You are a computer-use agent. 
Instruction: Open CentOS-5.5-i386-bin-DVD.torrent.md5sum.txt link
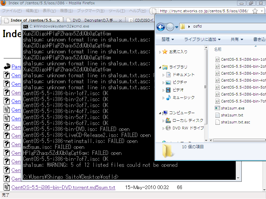(x=63, y=187)
